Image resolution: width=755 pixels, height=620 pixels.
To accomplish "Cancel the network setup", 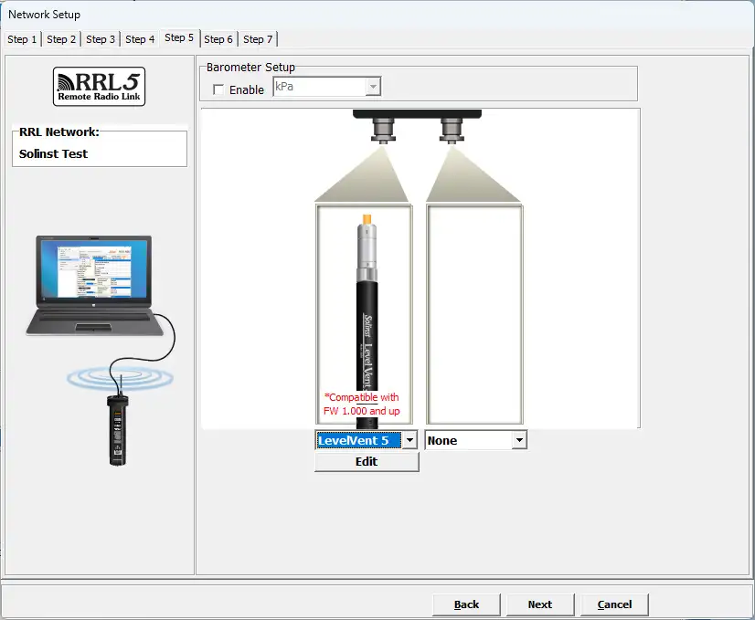I will coord(614,604).
